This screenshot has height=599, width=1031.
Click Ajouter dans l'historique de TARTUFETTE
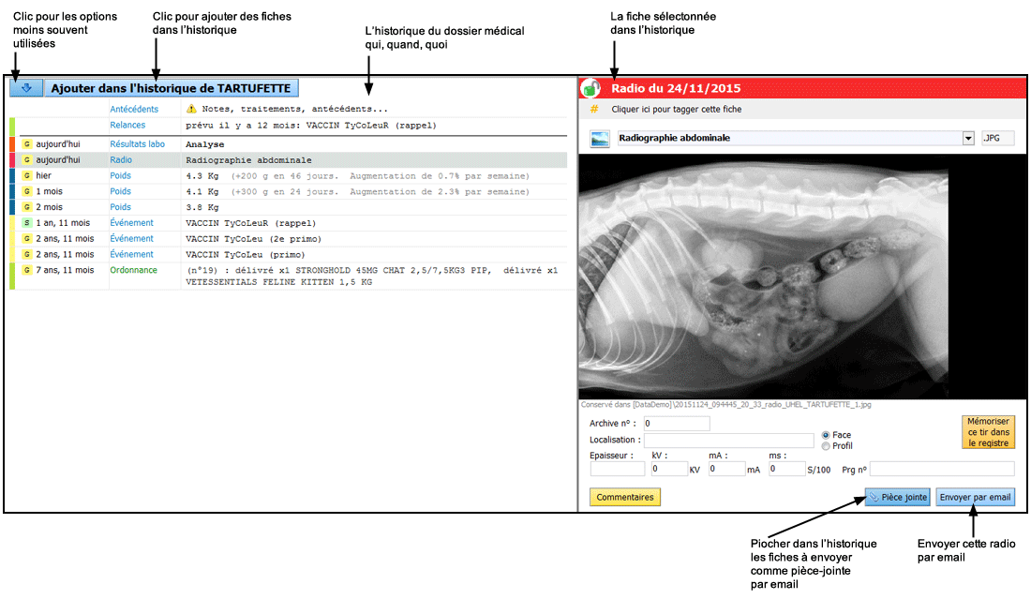tap(171, 88)
